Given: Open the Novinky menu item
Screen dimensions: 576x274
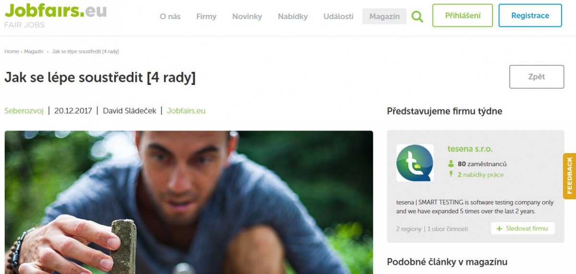Looking at the screenshot, I should click(x=247, y=16).
